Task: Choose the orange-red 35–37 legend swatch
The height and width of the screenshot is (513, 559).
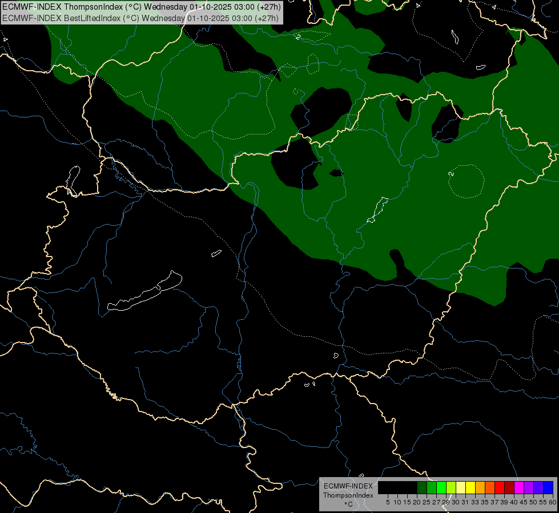Action: click(x=490, y=487)
